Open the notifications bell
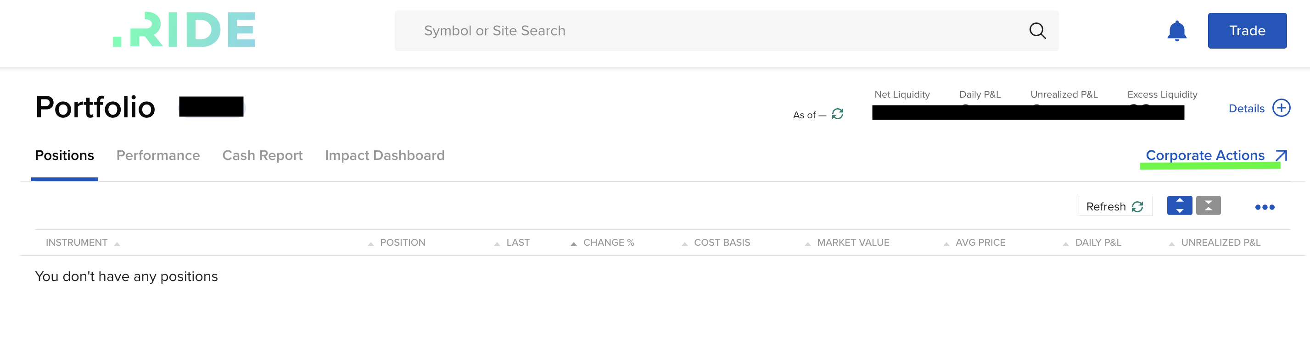 [1176, 31]
